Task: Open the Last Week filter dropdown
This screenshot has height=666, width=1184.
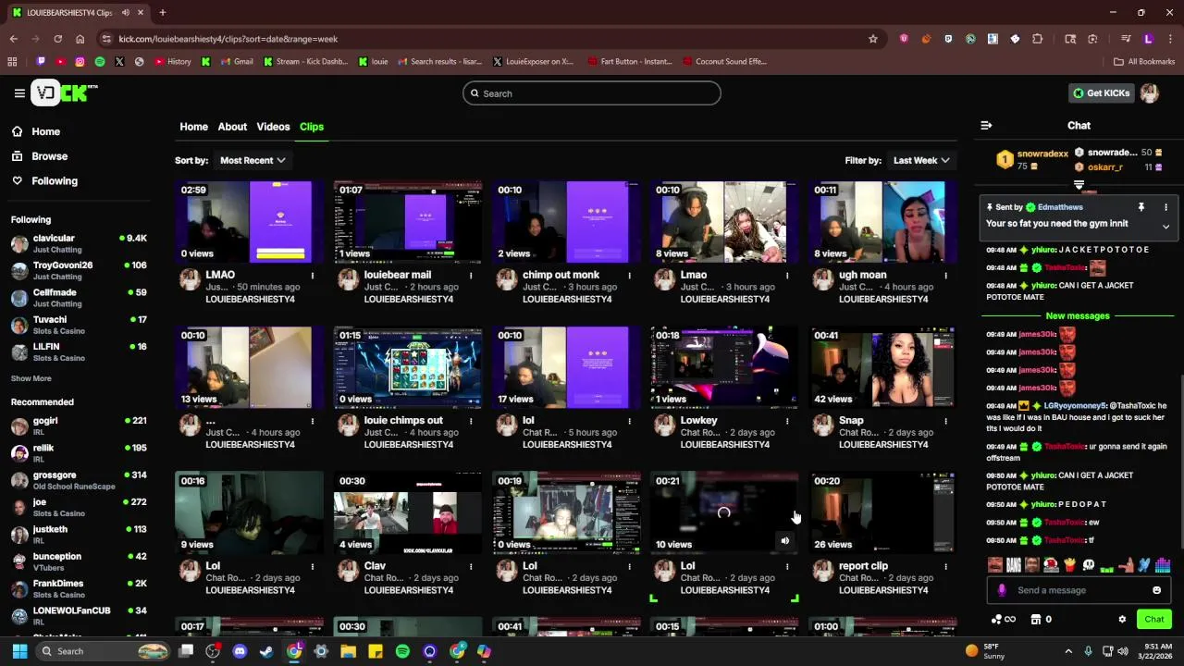Action: point(920,160)
